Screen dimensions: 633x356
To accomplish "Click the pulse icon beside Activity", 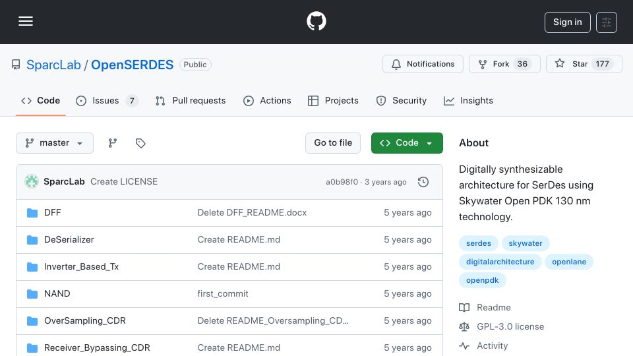I will 464,346.
